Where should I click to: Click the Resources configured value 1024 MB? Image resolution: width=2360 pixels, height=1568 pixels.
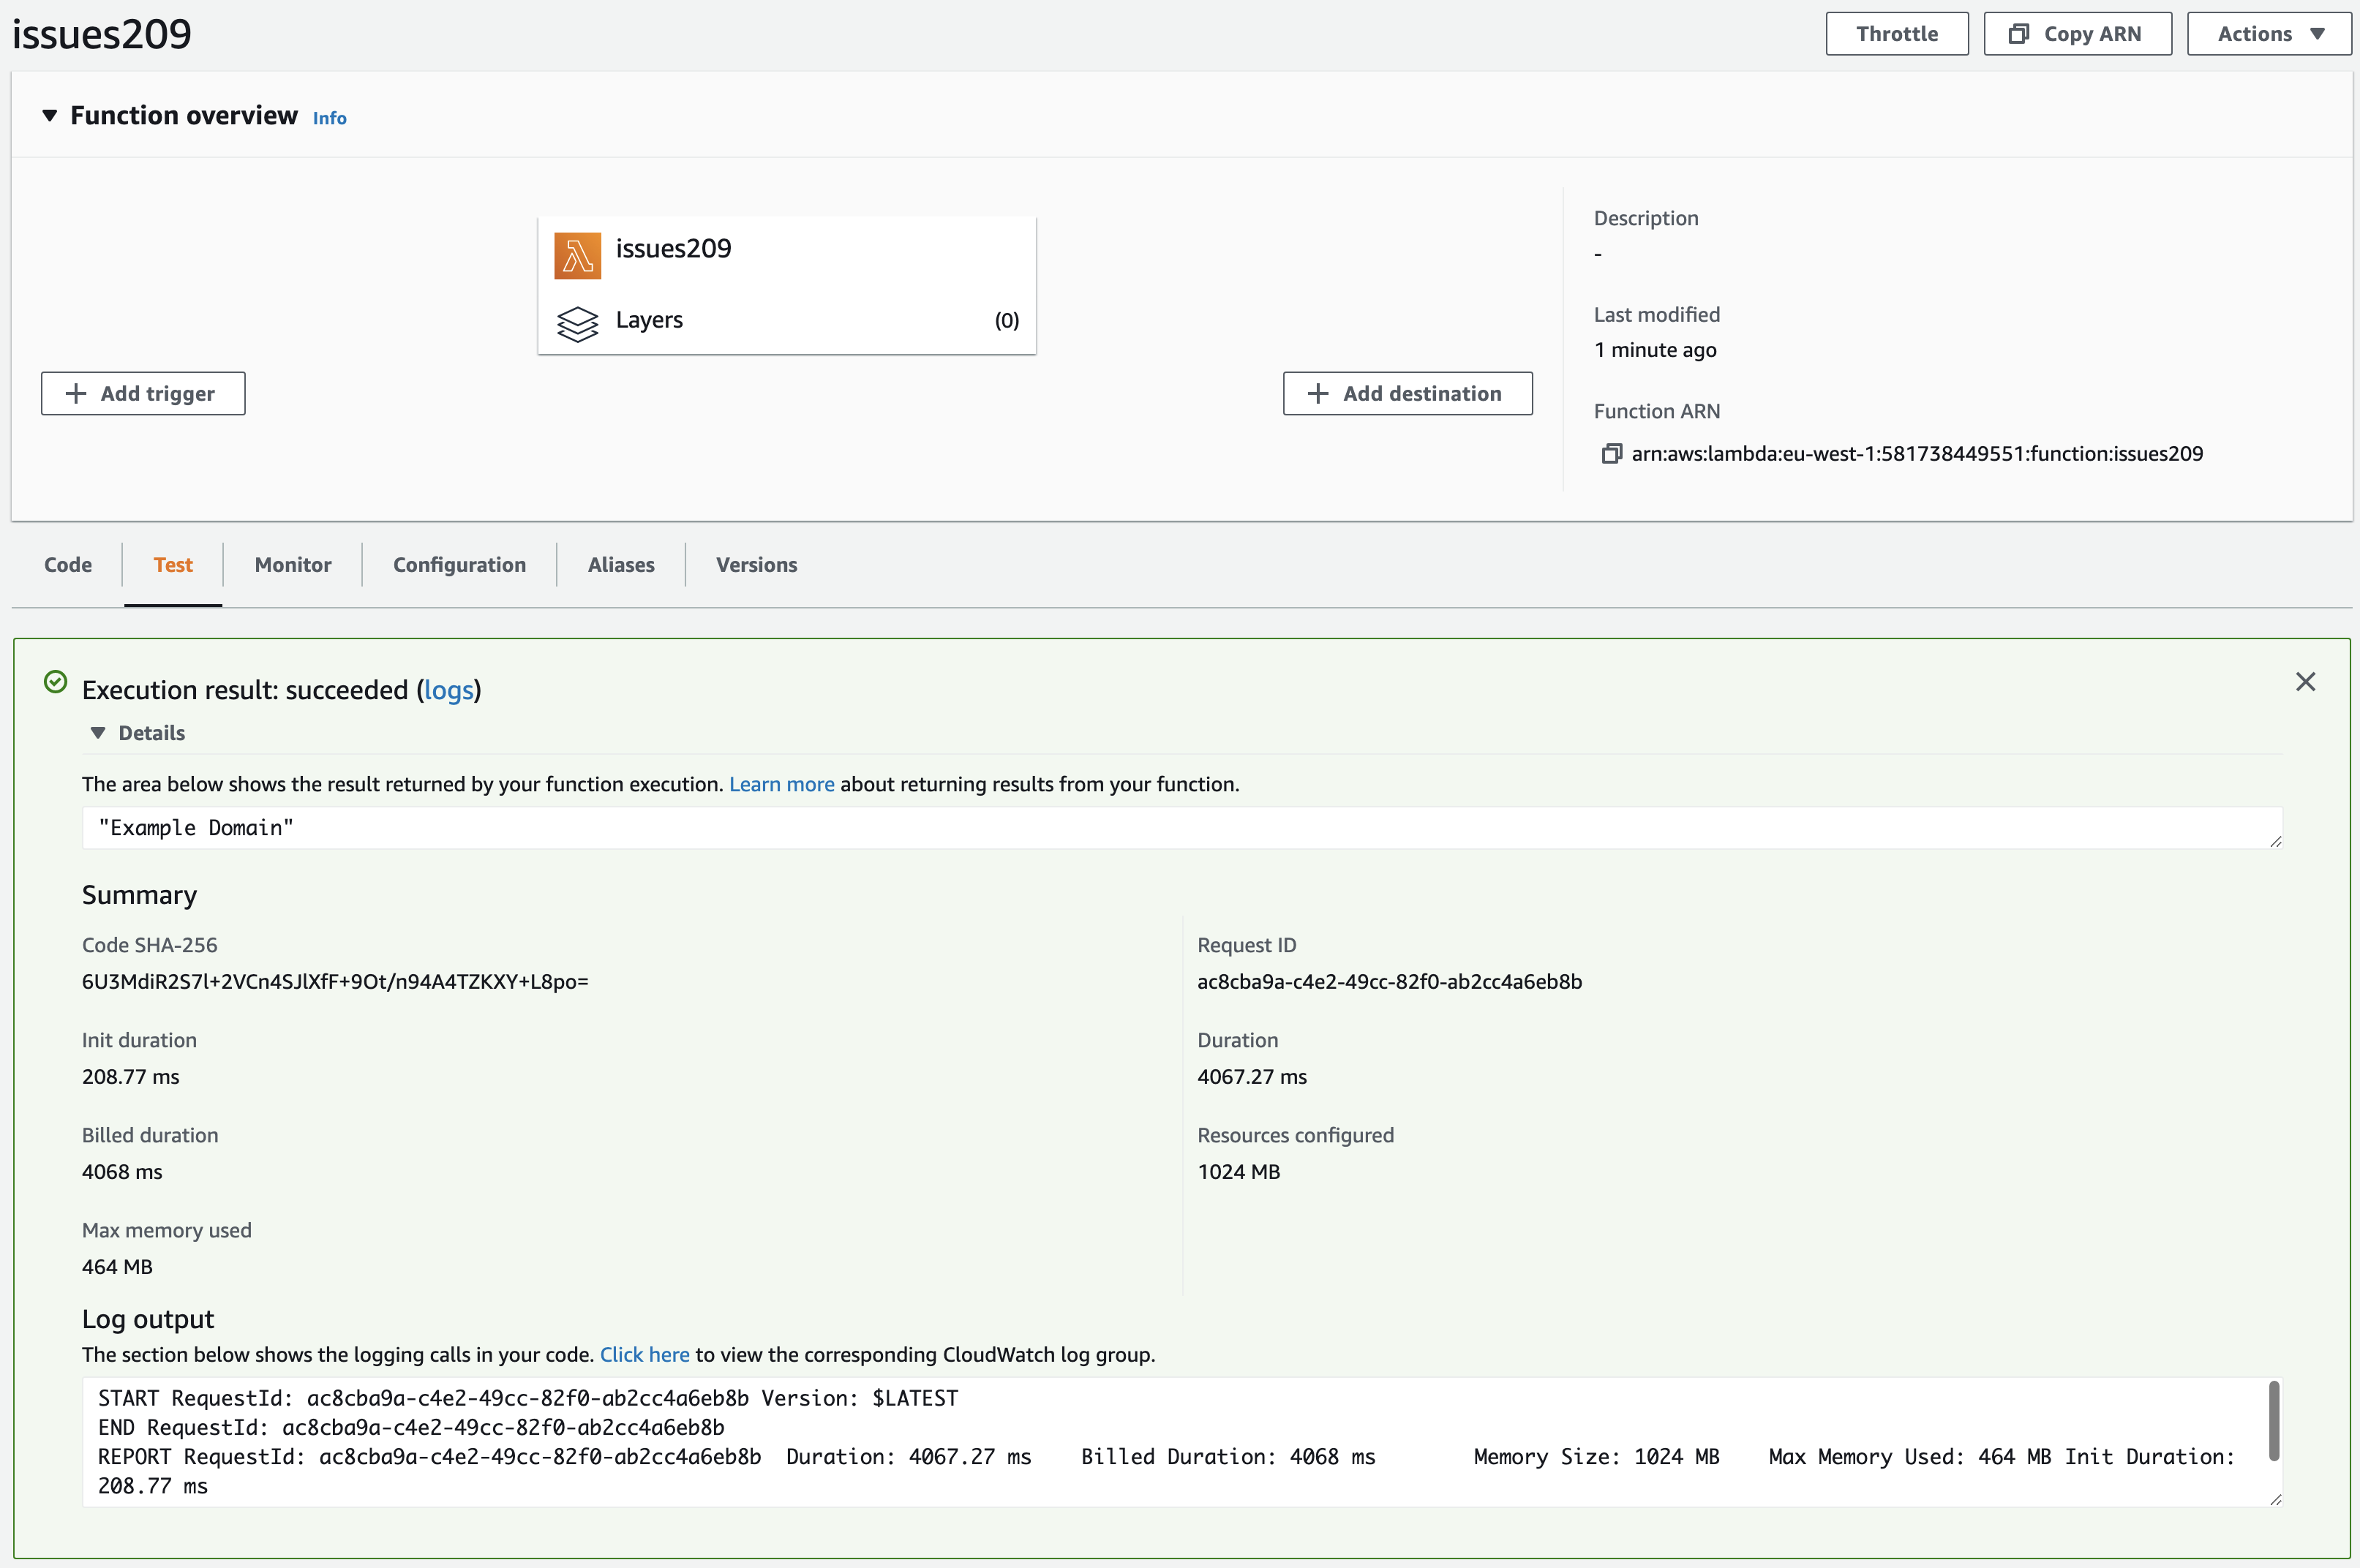coord(1239,1172)
